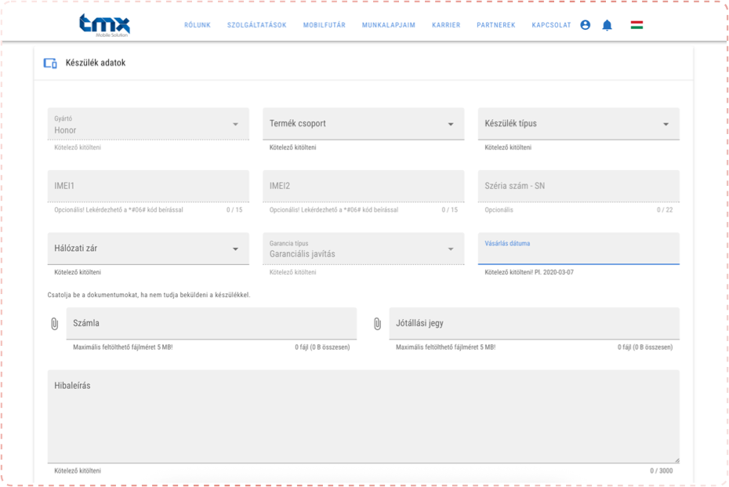Navigate to Mobilfutár page
The height and width of the screenshot is (487, 729).
click(325, 25)
